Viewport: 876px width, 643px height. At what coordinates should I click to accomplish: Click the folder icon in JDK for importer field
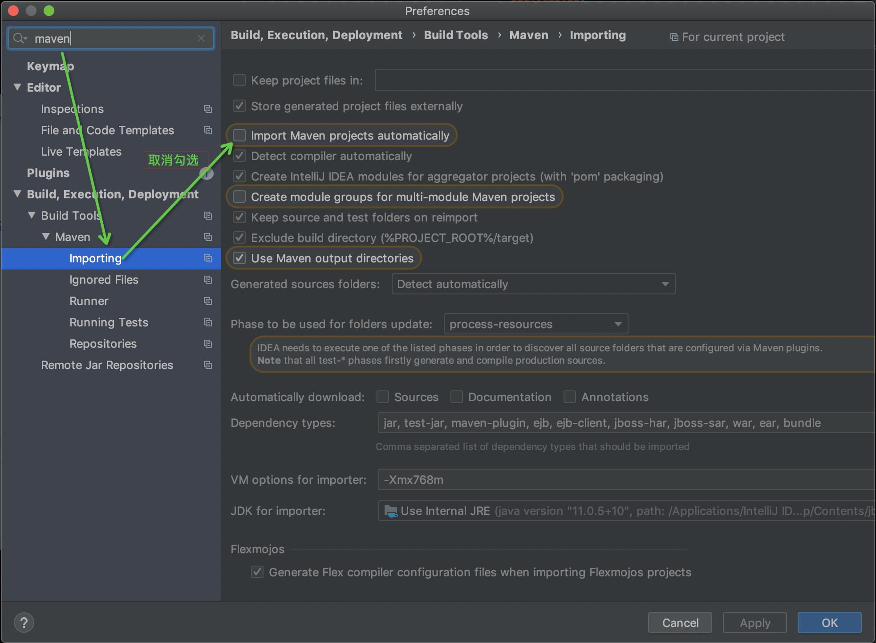[x=390, y=511]
